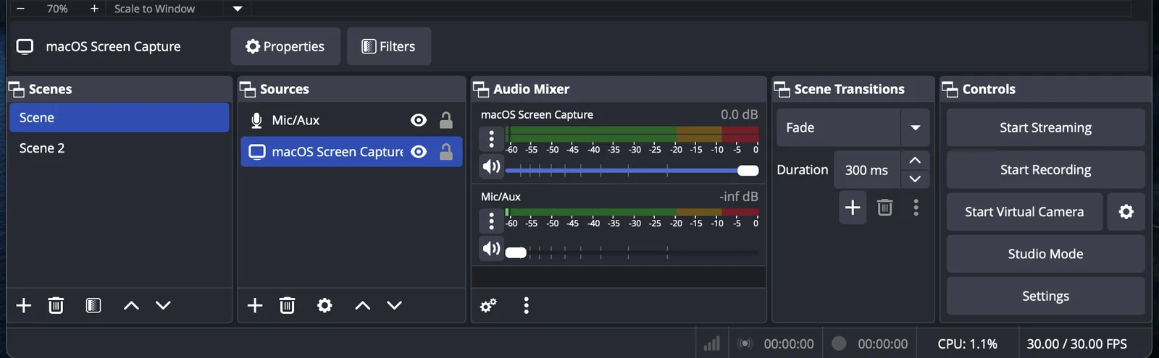Click Start Recording button
The width and height of the screenshot is (1159, 358).
pyautogui.click(x=1045, y=170)
